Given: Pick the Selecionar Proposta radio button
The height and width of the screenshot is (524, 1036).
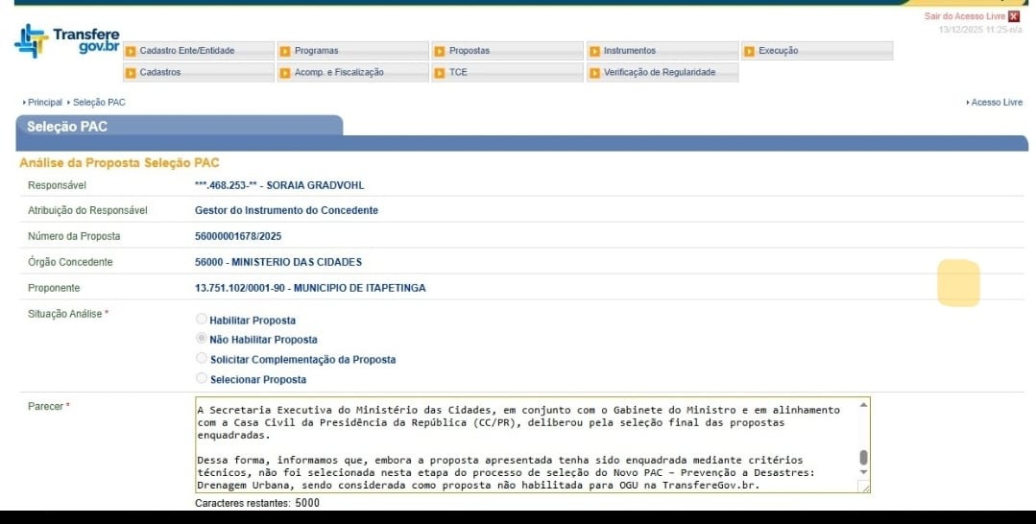Looking at the screenshot, I should click(201, 379).
